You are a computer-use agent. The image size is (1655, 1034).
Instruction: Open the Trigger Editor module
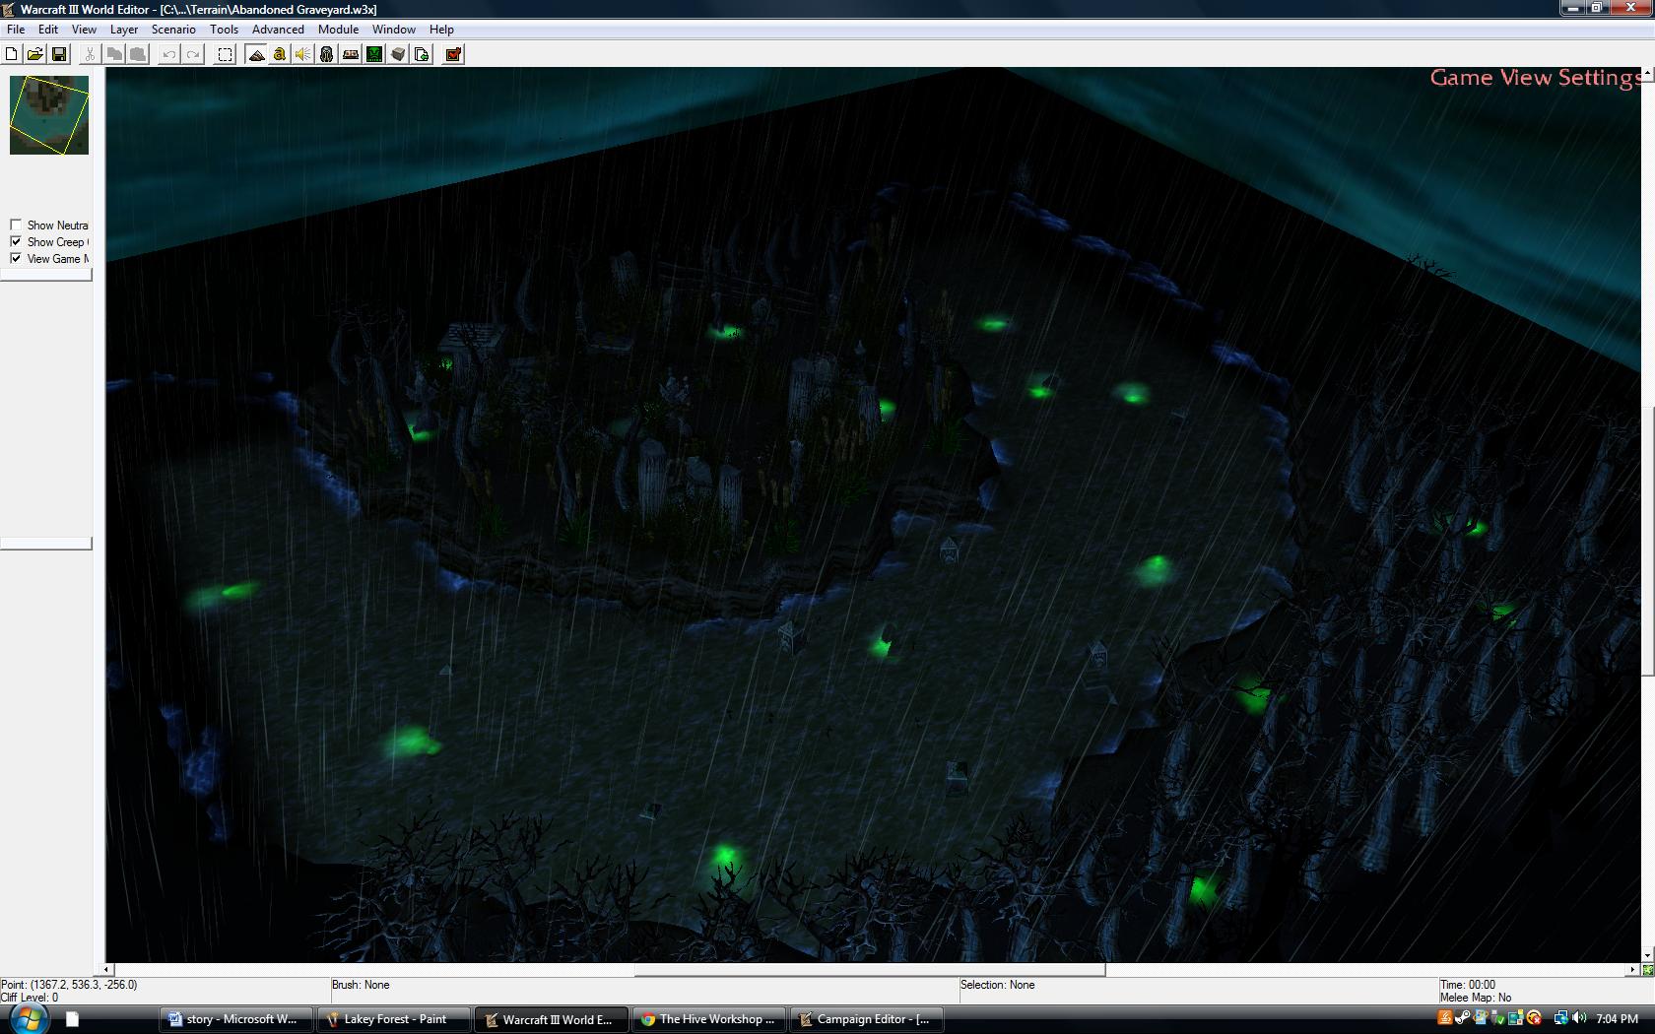[x=280, y=54]
